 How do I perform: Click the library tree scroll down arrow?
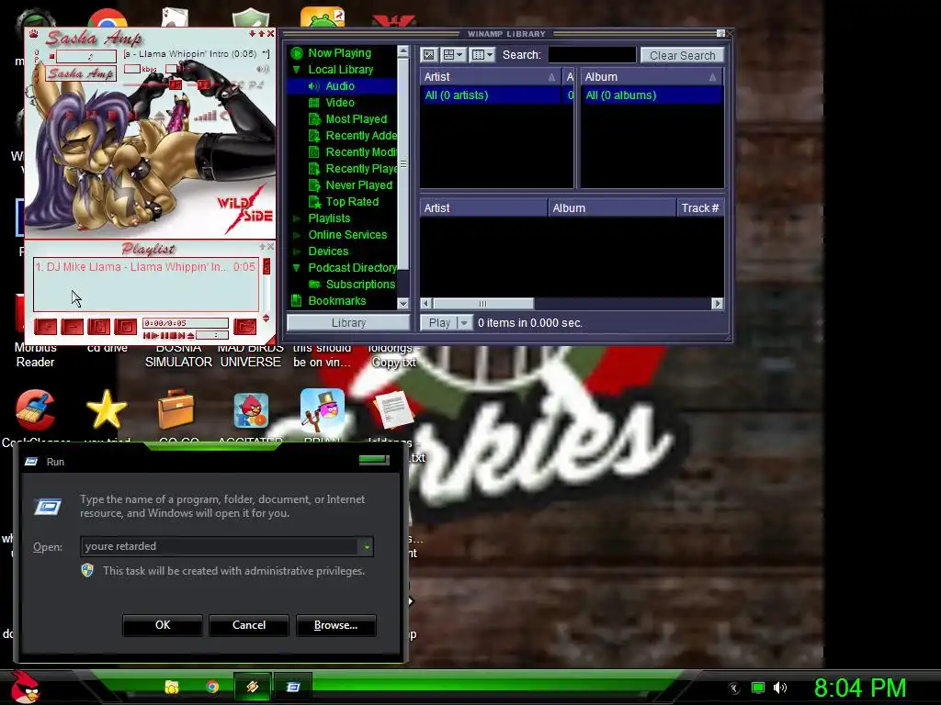403,303
